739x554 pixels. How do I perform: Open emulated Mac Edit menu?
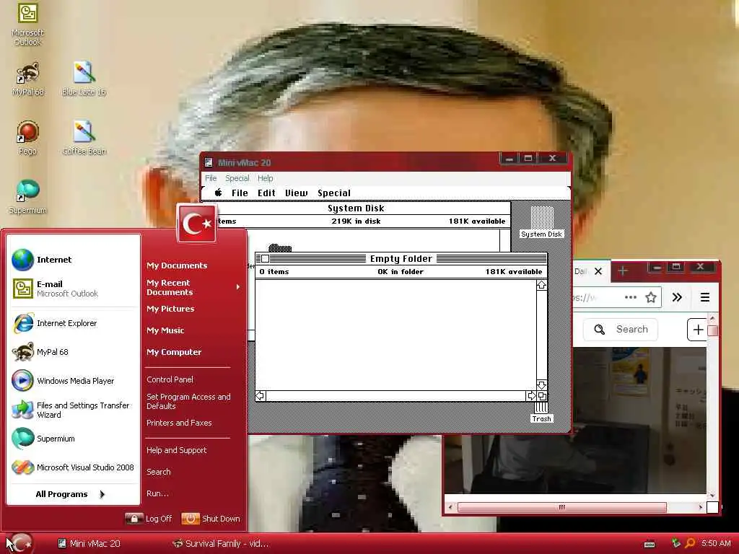click(266, 193)
